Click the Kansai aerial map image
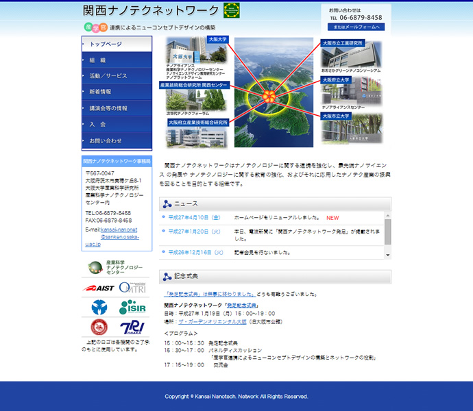Image resolution: width=473 pixels, height=411 pixels. click(274, 92)
